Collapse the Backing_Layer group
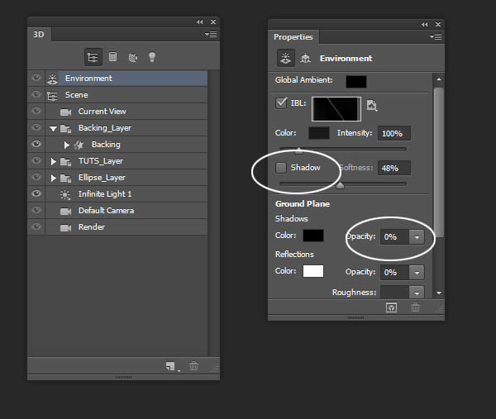This screenshot has width=496, height=419. click(53, 129)
